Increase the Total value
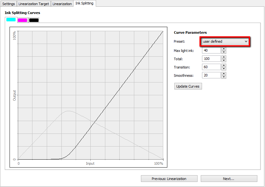This screenshot has height=187, width=265. coord(224,57)
